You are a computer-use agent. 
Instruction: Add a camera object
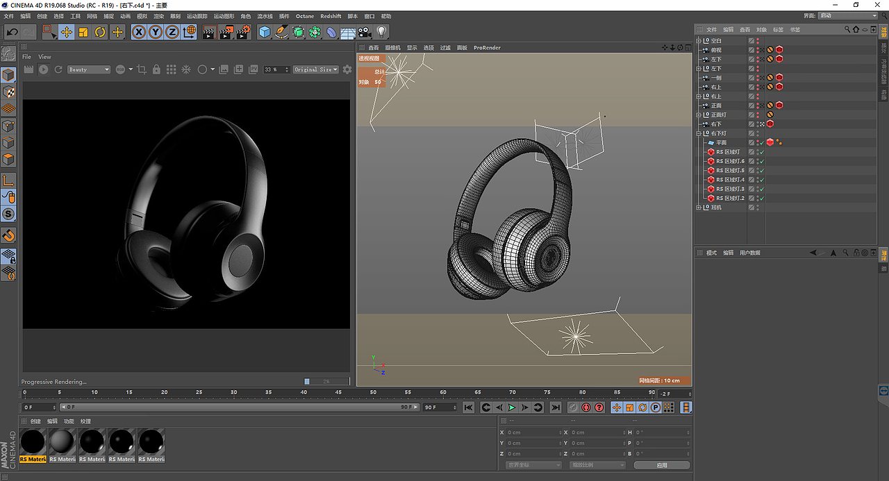coord(365,32)
